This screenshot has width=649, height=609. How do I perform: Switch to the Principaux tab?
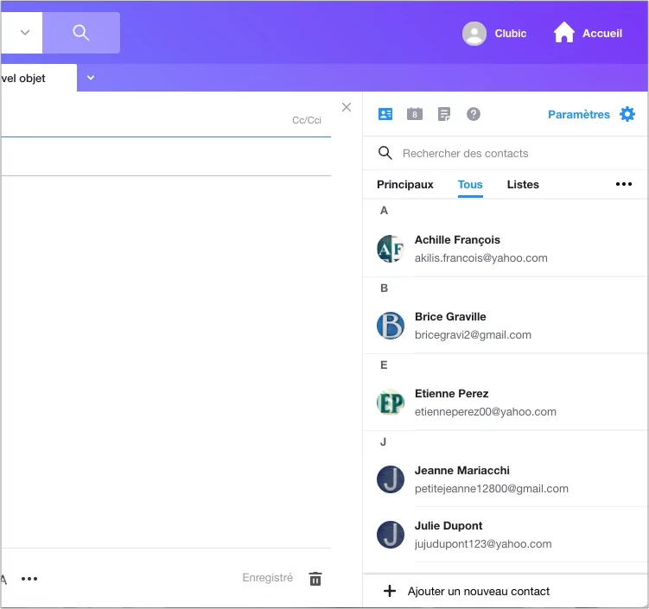click(404, 185)
